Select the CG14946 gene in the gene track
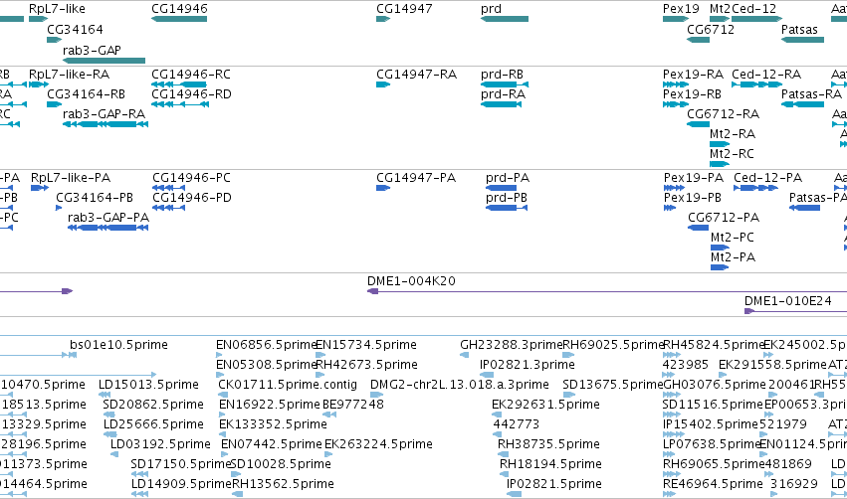847x499 pixels. (x=179, y=19)
